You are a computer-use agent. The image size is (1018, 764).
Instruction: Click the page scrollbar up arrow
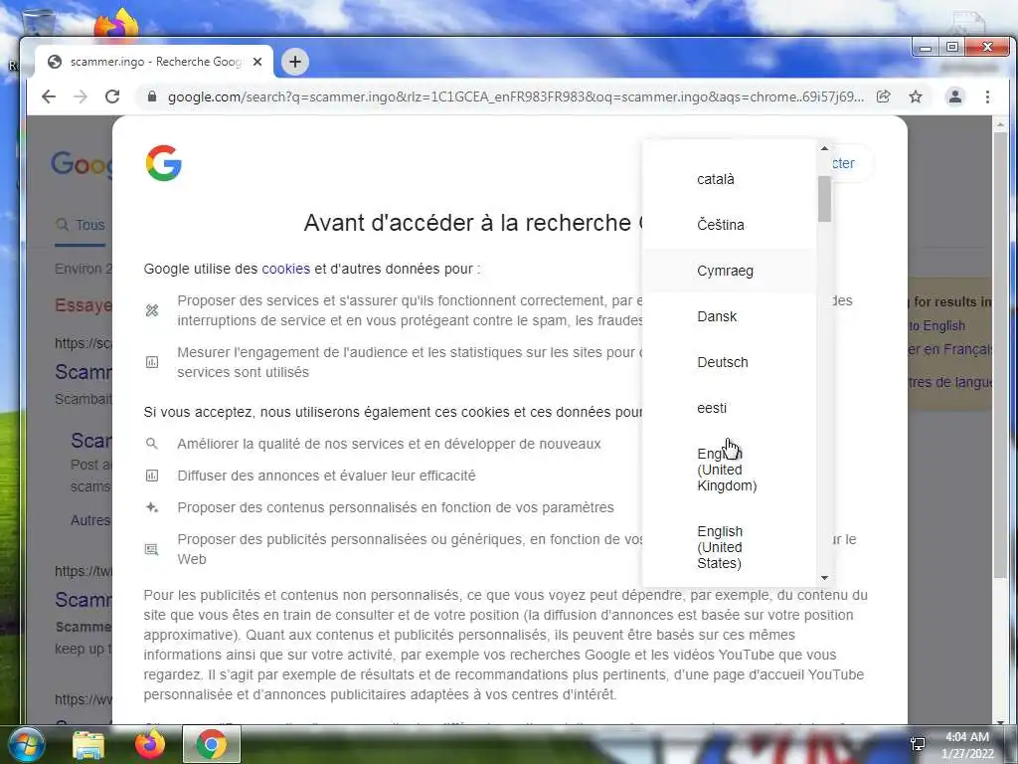click(1000, 123)
